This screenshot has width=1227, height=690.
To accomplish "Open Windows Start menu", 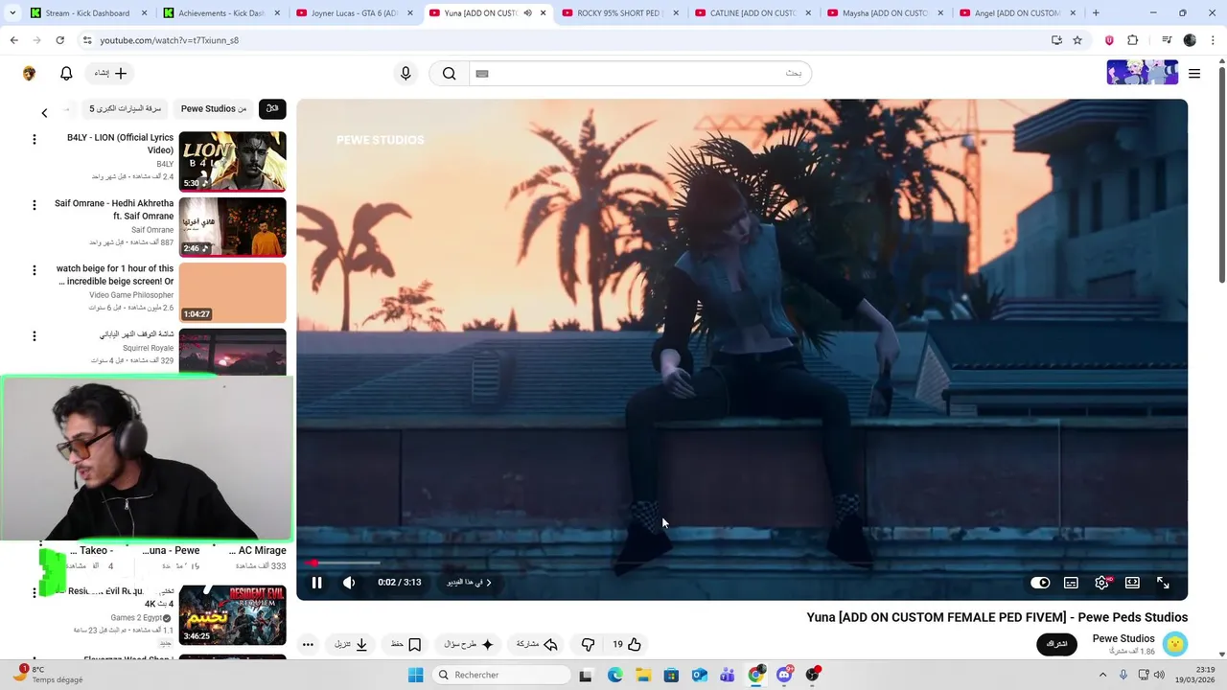I will [415, 675].
